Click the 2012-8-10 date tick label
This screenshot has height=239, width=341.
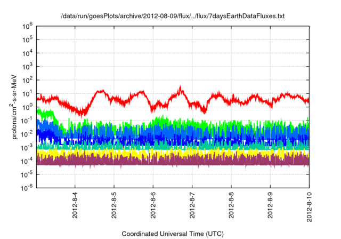click(x=309, y=207)
